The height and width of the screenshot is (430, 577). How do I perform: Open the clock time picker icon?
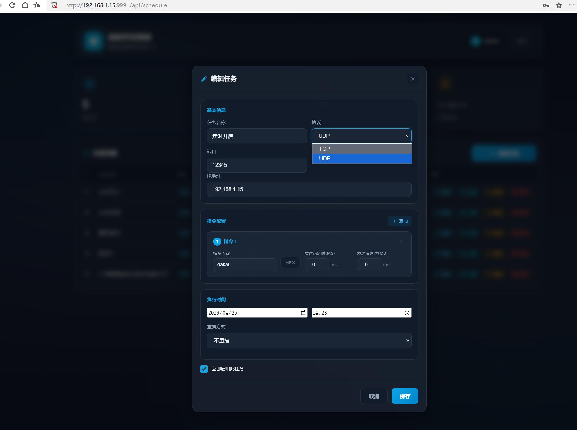pos(407,313)
